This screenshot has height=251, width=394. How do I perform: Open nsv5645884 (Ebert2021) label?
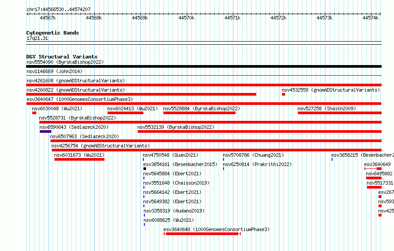pyautogui.click(x=172, y=174)
